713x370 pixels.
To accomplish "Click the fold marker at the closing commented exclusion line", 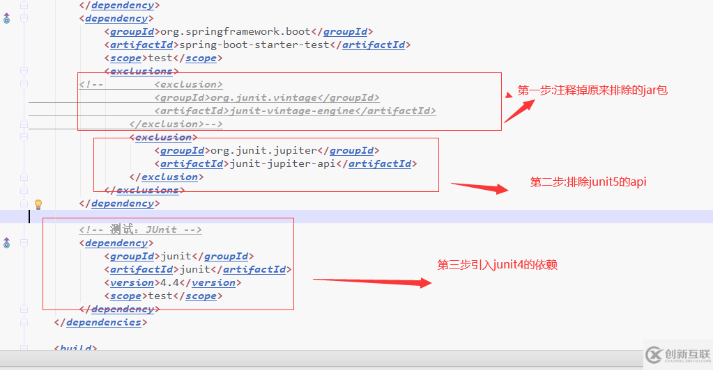I will (24, 124).
